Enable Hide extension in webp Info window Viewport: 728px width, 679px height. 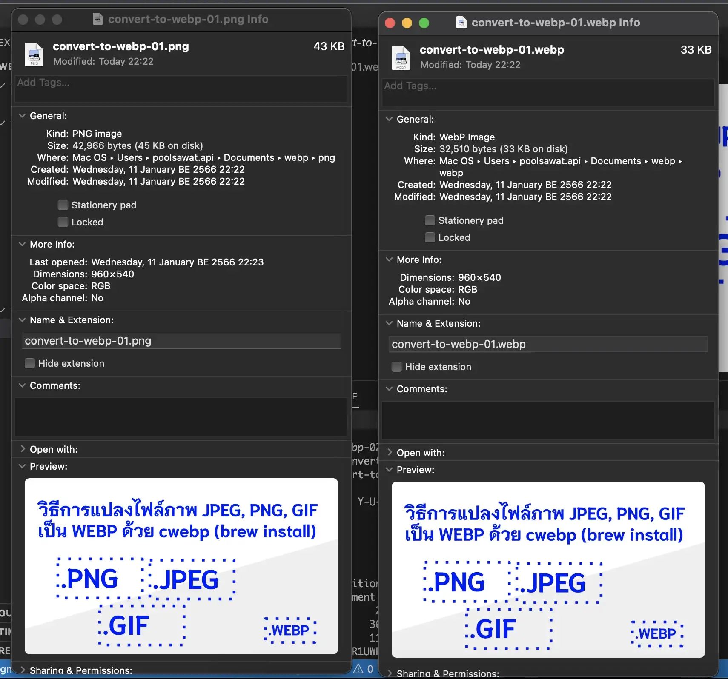click(x=397, y=367)
